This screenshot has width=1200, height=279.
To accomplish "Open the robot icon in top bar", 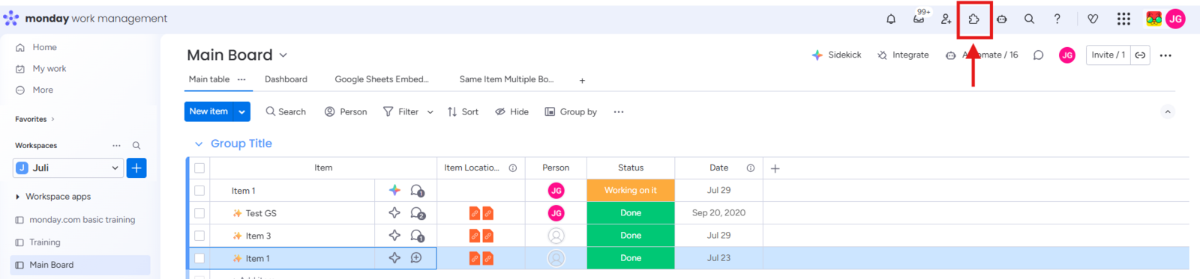I will point(1002,19).
